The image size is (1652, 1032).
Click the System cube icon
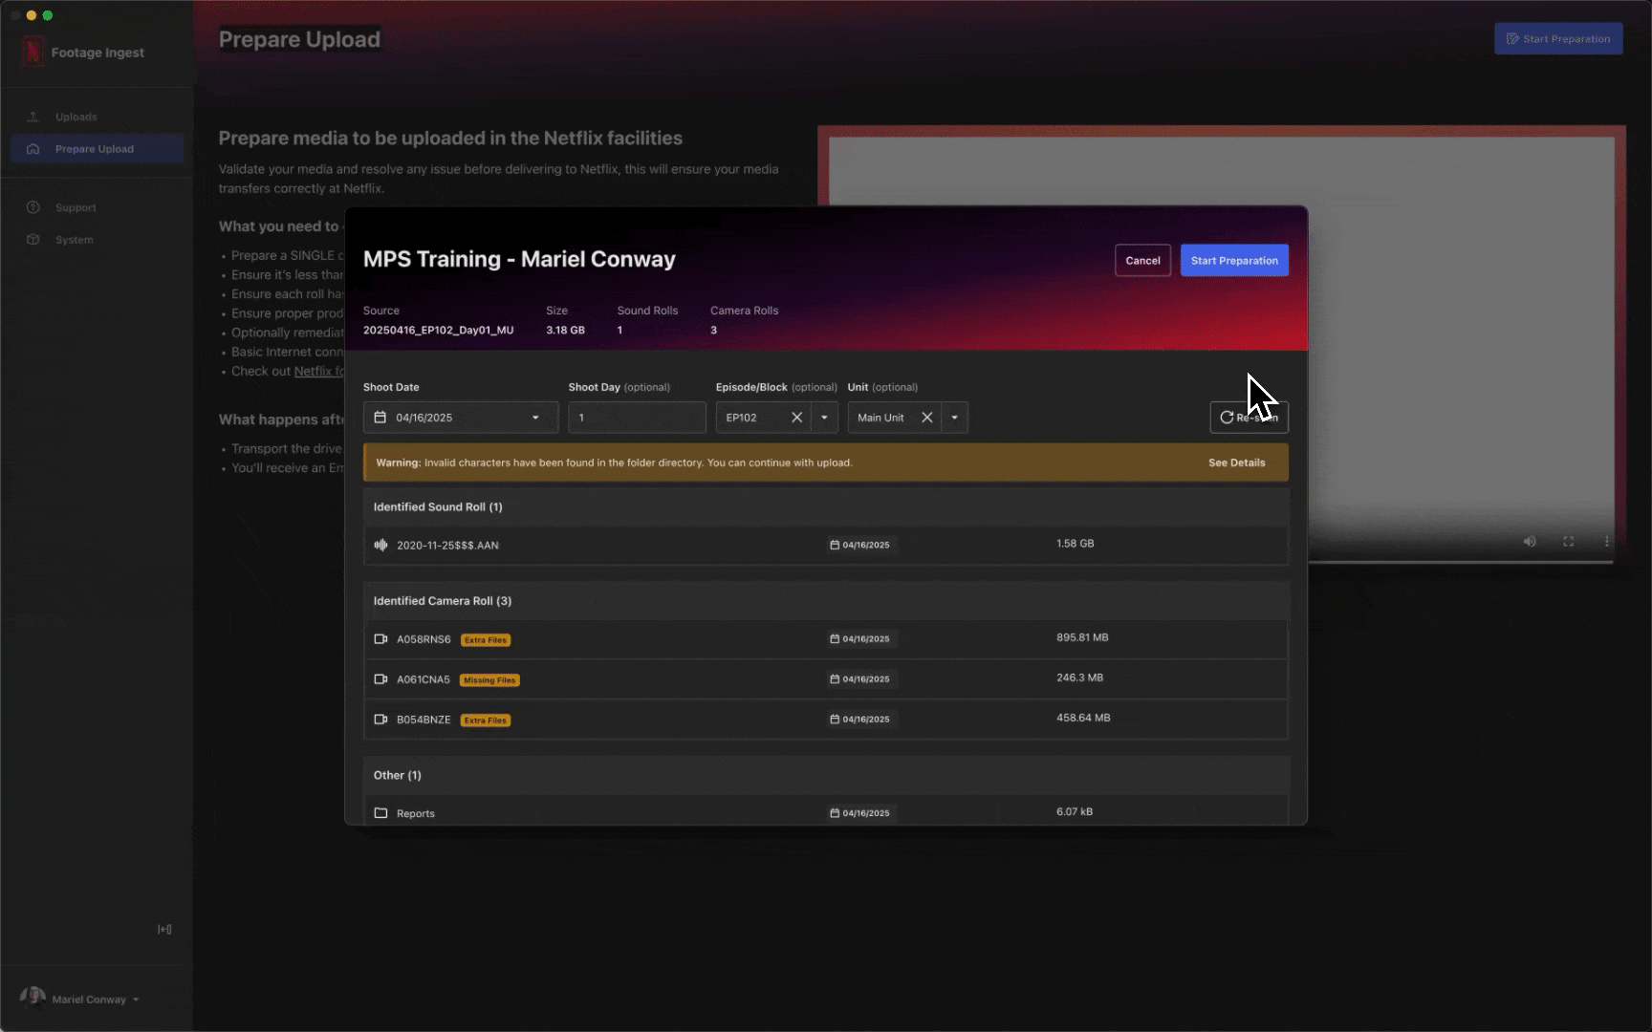pos(33,240)
